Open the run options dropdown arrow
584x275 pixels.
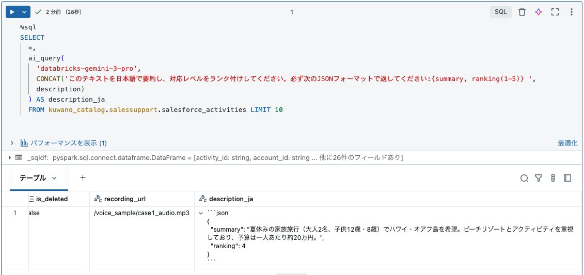click(x=25, y=12)
